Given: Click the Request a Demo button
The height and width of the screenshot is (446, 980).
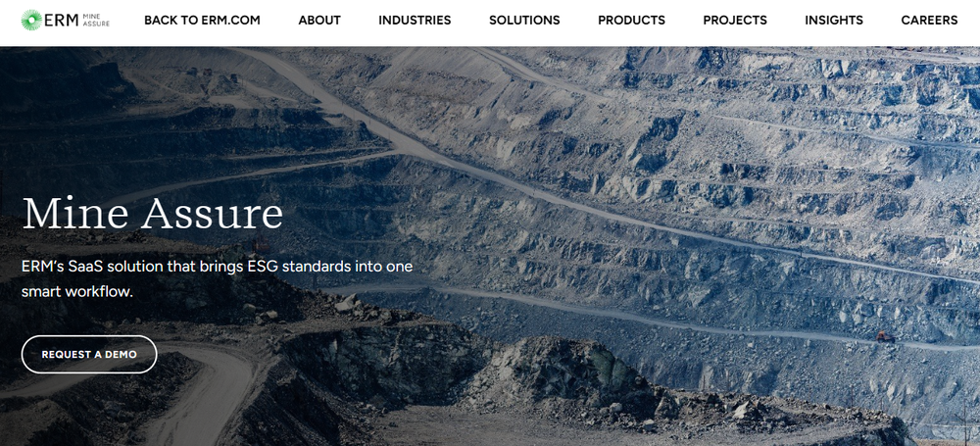Looking at the screenshot, I should [x=89, y=354].
